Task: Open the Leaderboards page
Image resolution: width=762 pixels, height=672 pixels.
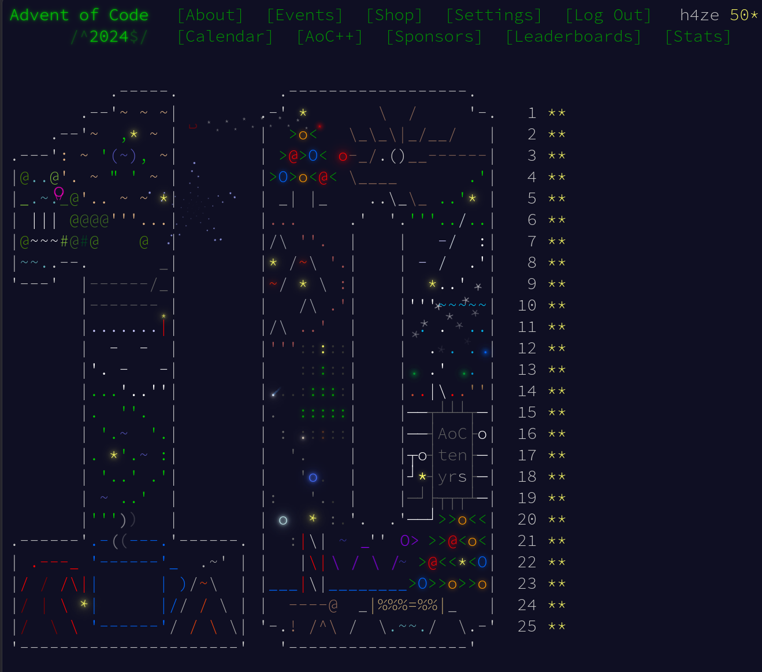Action: point(573,36)
